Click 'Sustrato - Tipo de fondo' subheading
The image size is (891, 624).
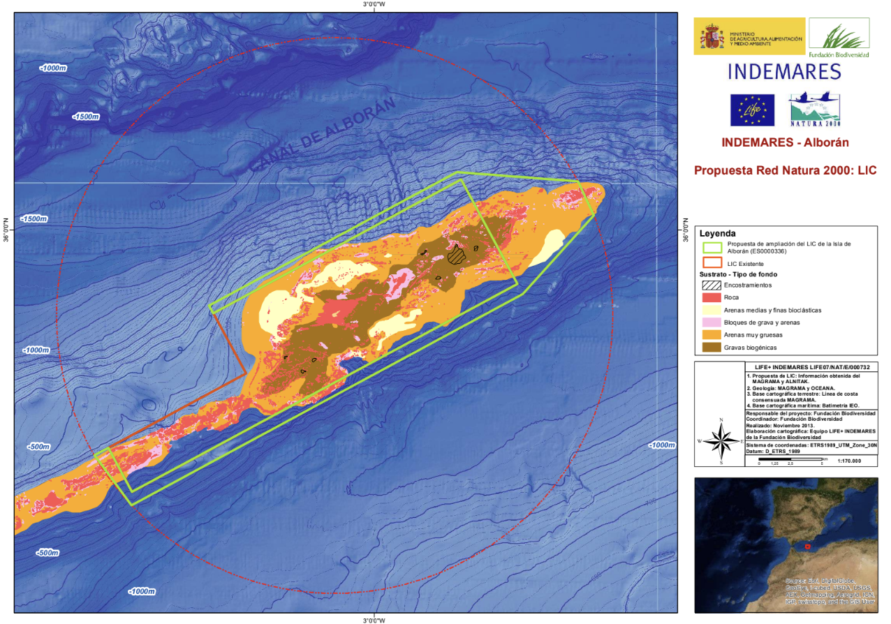tap(739, 274)
